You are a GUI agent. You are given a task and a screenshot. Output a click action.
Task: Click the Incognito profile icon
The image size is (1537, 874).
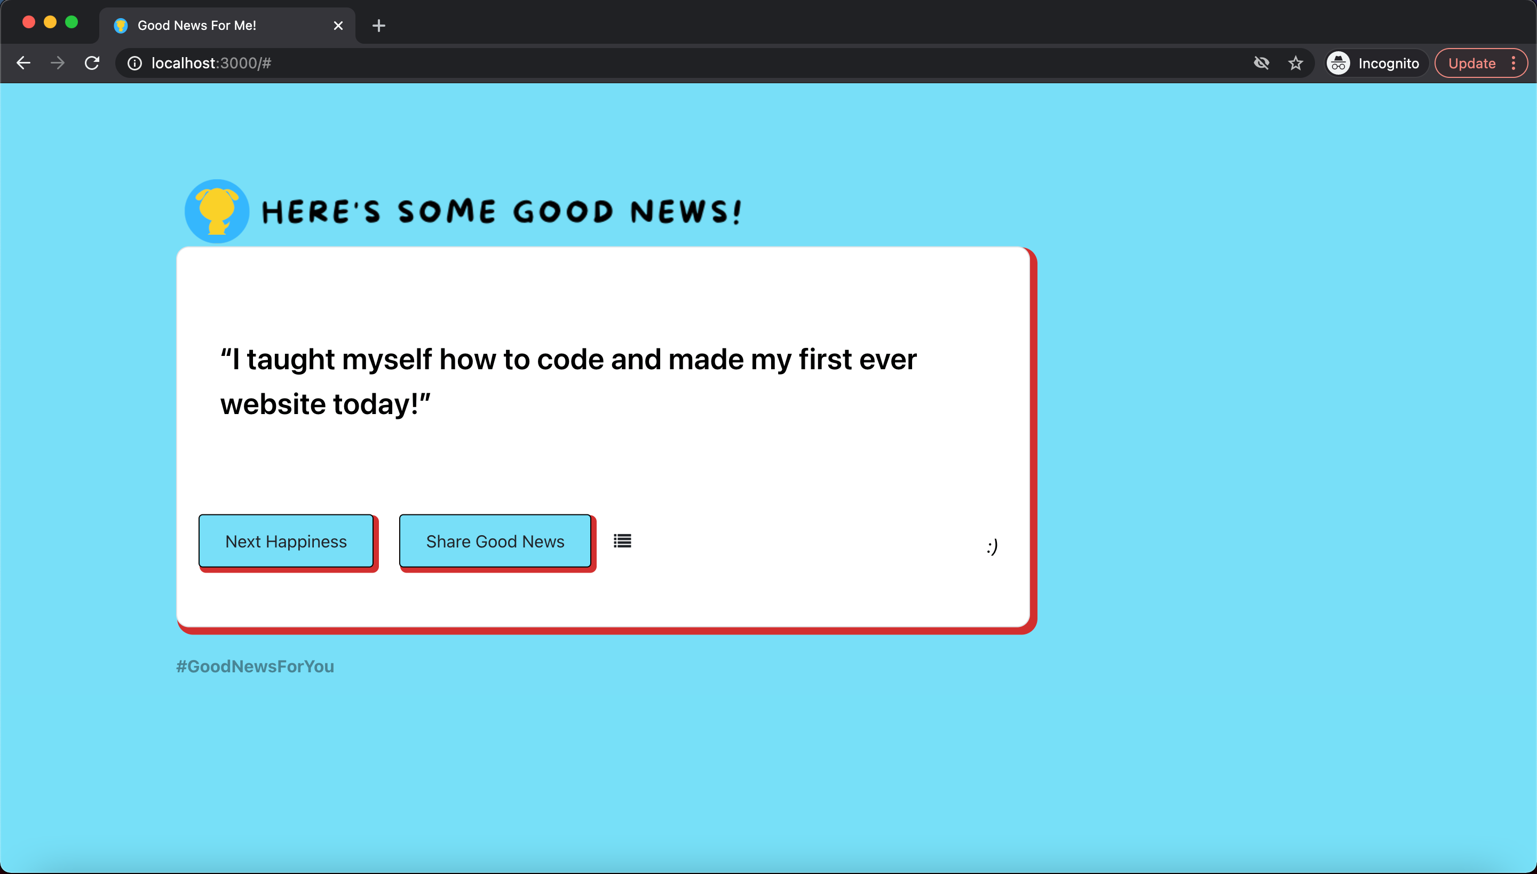point(1337,62)
